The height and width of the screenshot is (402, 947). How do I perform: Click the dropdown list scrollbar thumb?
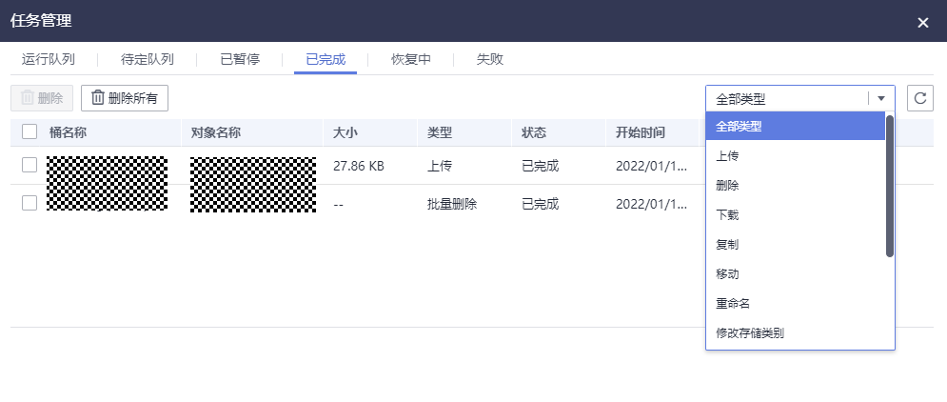(889, 186)
